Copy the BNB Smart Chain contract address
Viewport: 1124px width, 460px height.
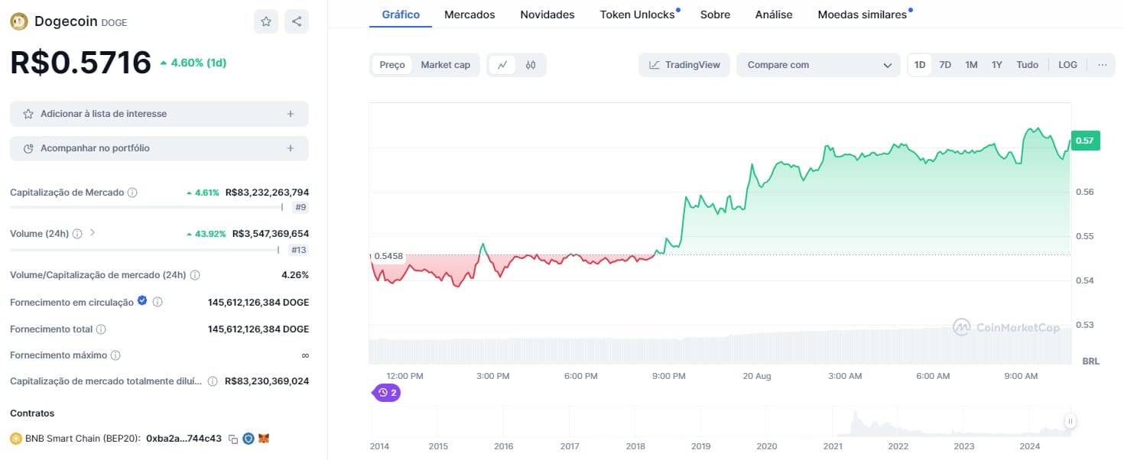click(233, 439)
